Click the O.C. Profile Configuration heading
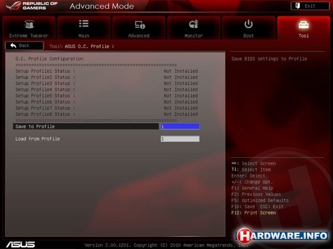The width and height of the screenshot is (333, 249). pyautogui.click(x=49, y=59)
